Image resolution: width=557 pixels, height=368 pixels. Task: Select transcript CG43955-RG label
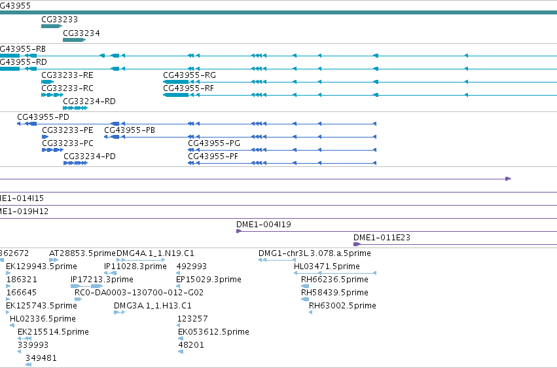pyautogui.click(x=189, y=75)
